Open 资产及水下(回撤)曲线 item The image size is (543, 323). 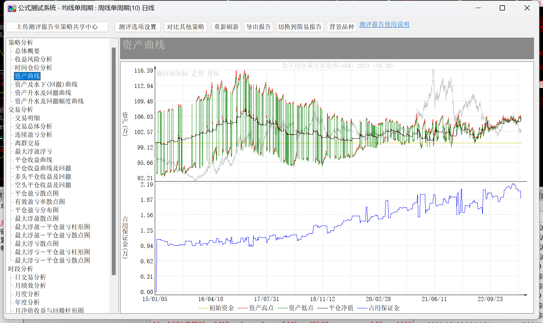[x=46, y=85]
